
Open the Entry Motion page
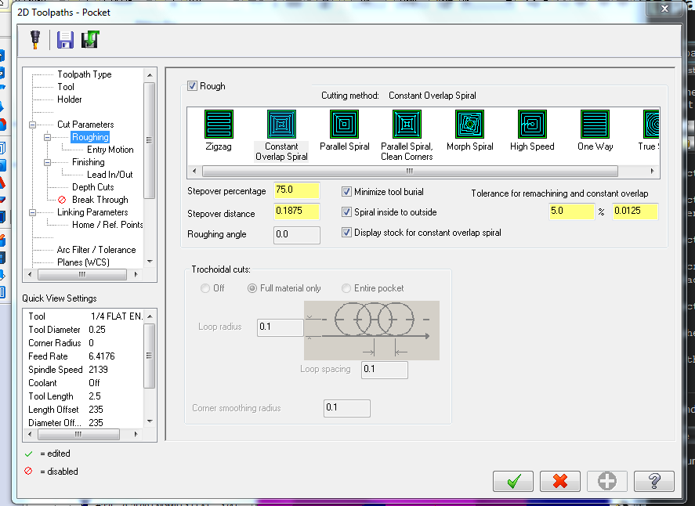click(x=110, y=150)
